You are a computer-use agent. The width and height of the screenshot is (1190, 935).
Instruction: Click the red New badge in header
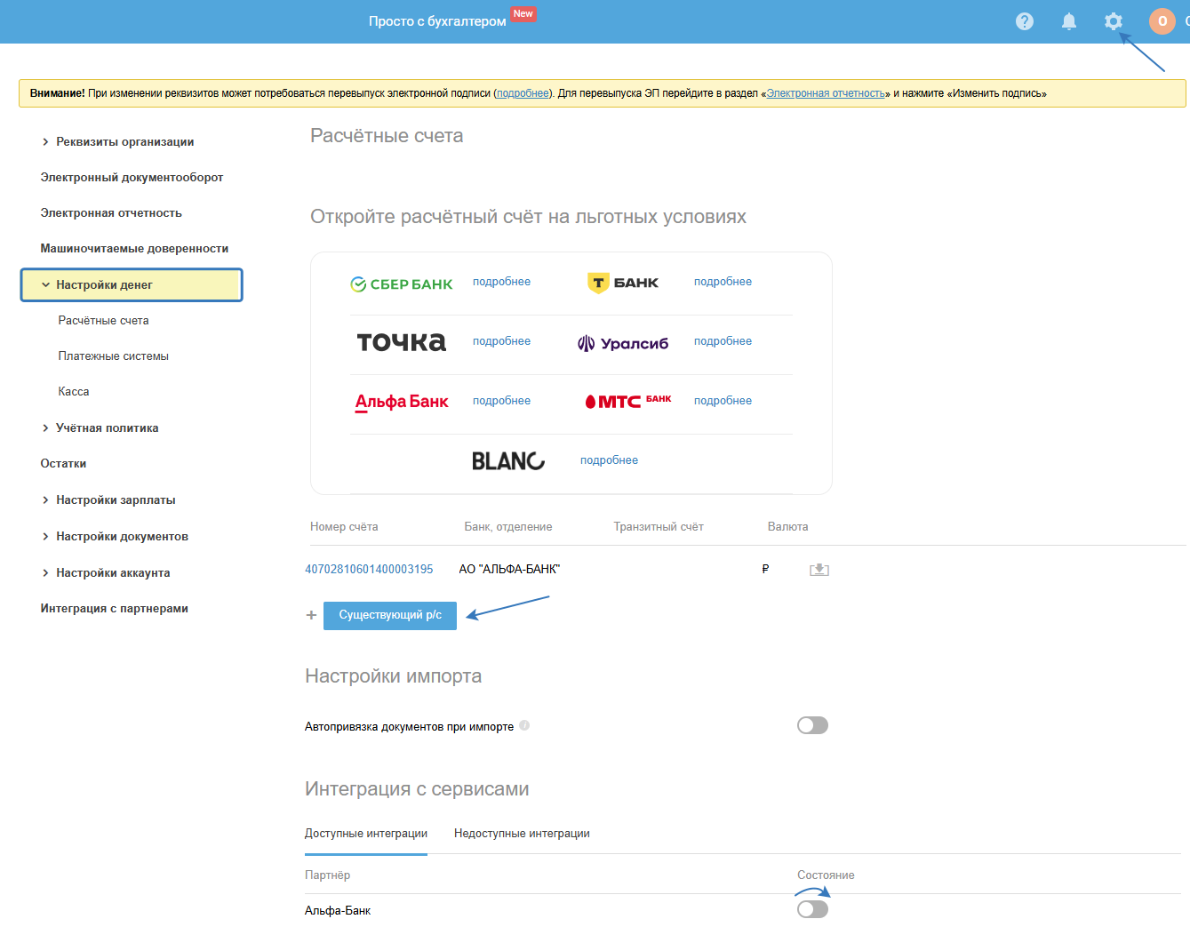point(523,14)
